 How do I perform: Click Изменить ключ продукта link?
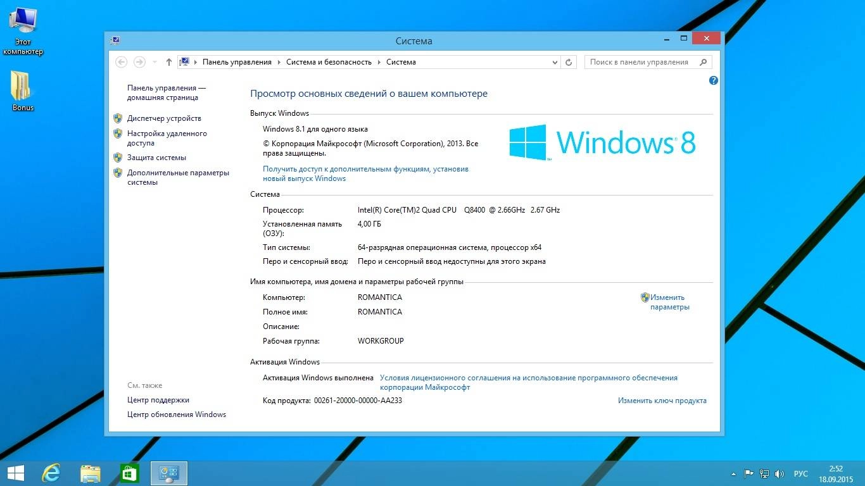(x=662, y=401)
